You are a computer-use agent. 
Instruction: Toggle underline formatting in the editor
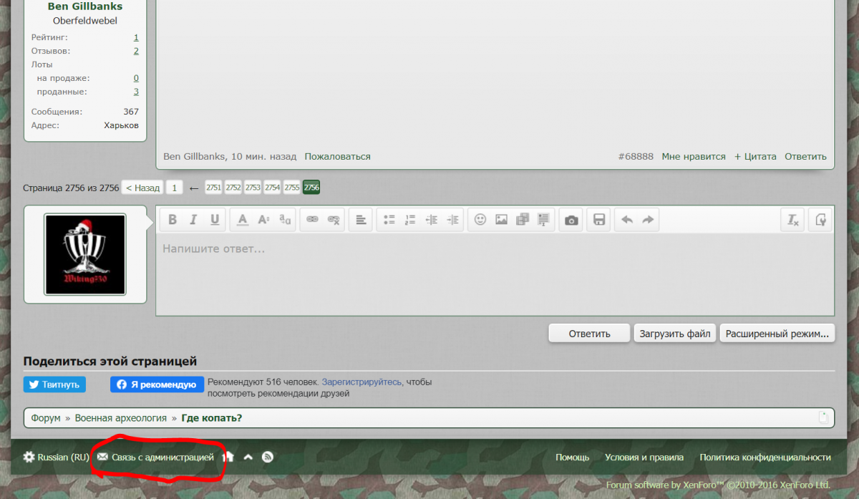click(215, 220)
